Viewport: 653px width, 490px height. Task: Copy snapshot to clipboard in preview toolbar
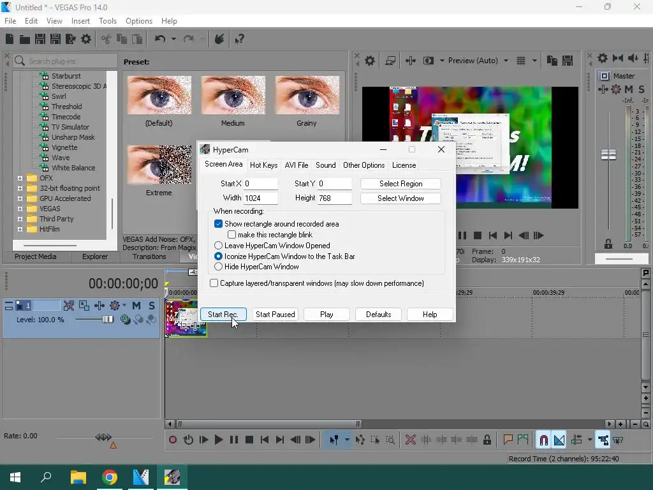point(552,61)
